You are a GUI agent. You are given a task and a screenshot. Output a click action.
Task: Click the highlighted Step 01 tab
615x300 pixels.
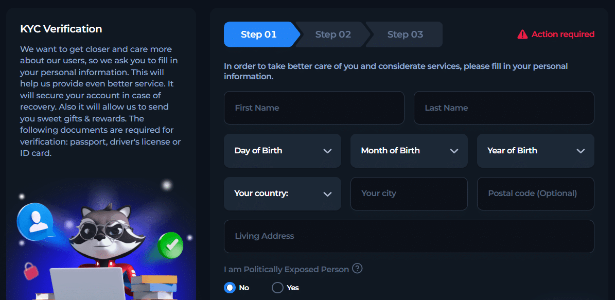coord(258,34)
